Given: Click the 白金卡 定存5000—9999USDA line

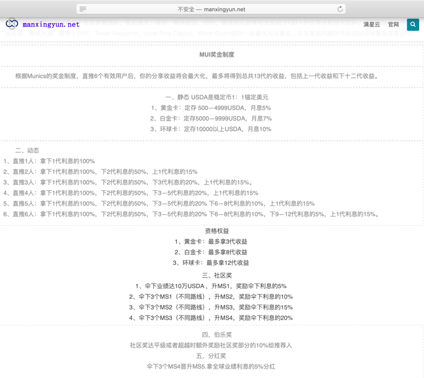Looking at the screenshot, I should [x=211, y=119].
